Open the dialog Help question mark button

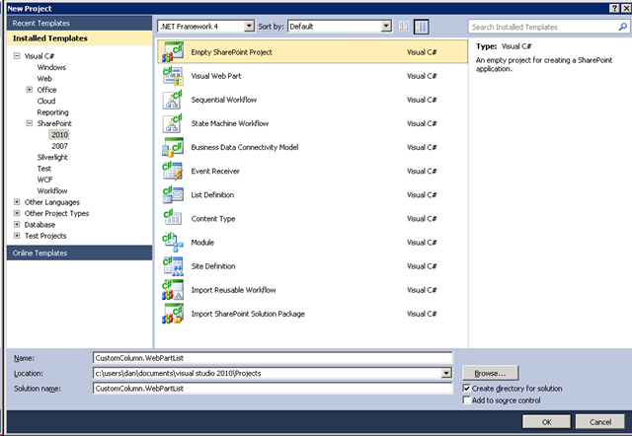614,8
